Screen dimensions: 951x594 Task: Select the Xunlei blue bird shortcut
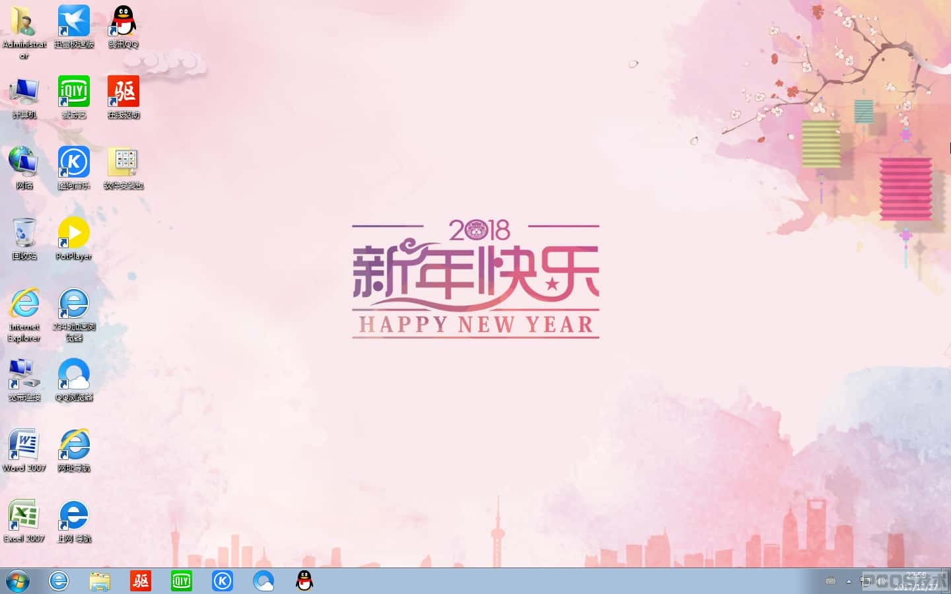74,26
